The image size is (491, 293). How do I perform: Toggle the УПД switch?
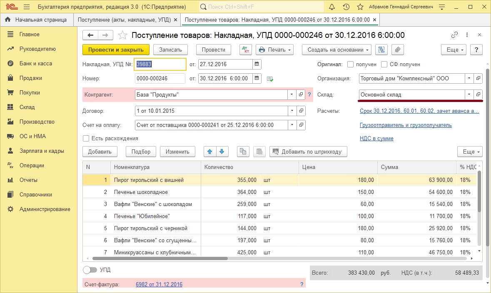pyautogui.click(x=90, y=270)
